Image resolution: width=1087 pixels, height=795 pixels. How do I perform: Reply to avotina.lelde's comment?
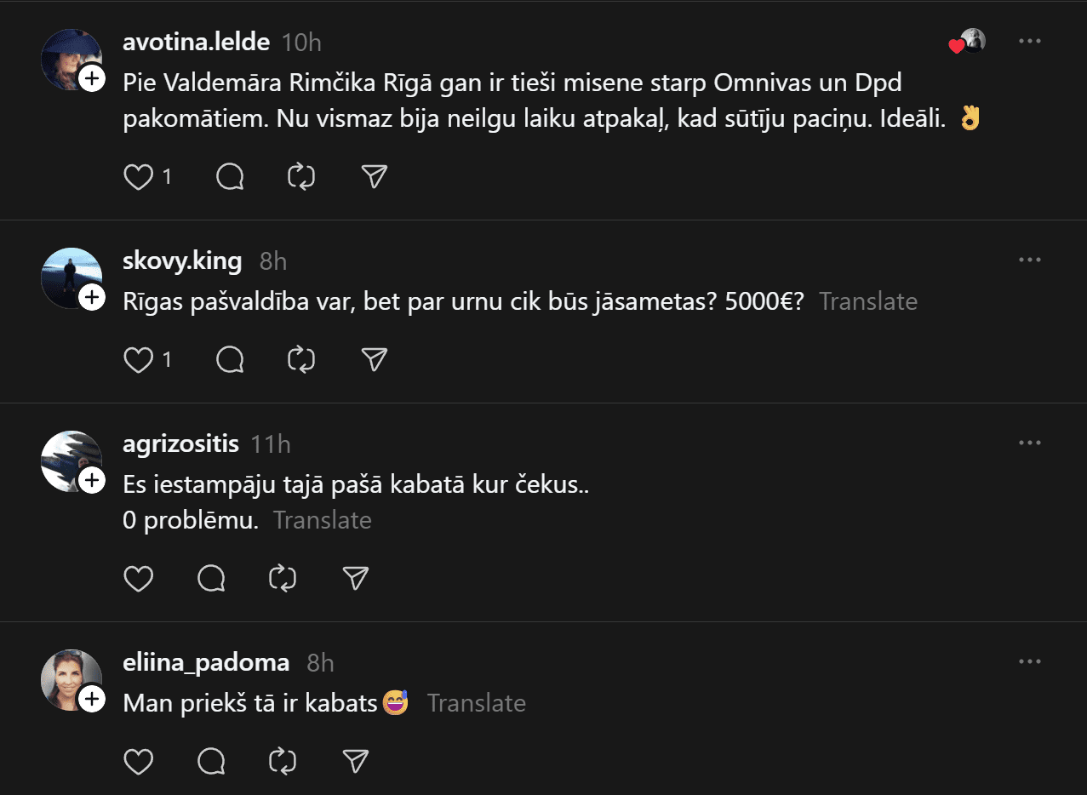pos(230,176)
